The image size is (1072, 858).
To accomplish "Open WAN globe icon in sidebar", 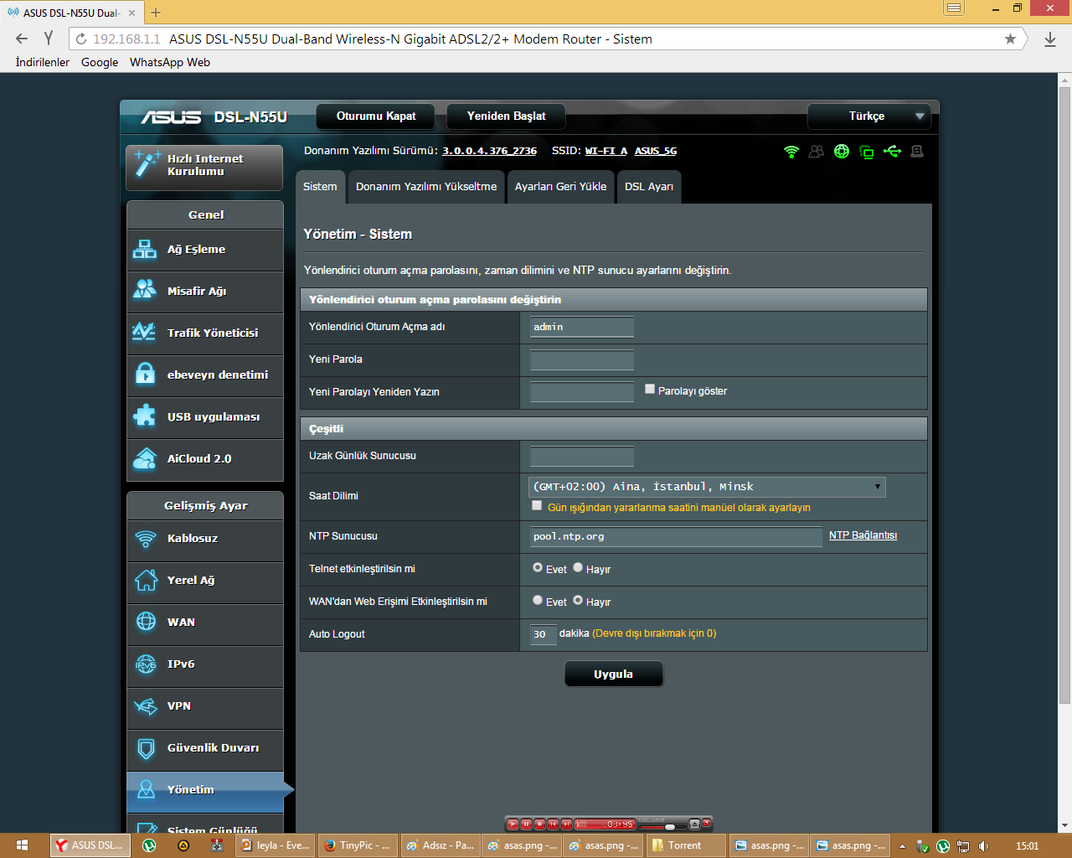I will (146, 622).
